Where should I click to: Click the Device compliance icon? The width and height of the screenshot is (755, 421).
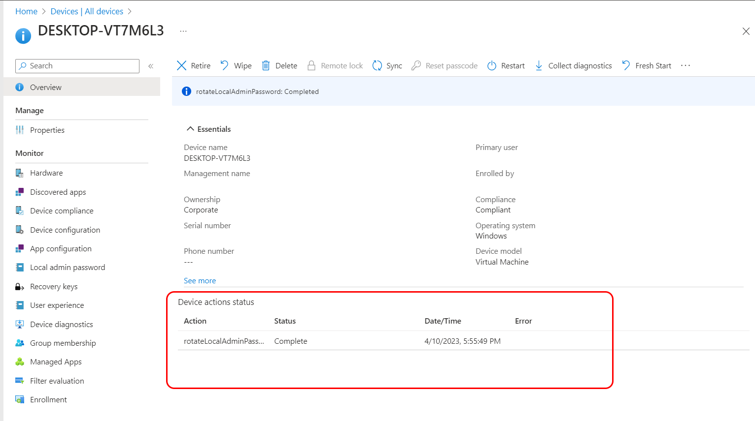(20, 210)
